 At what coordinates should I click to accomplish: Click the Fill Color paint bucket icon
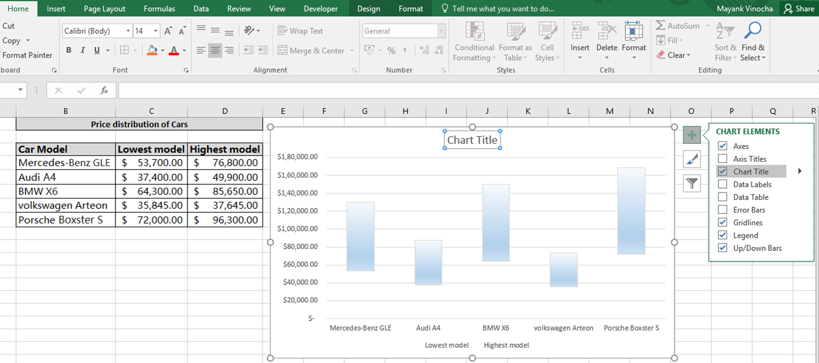point(152,50)
